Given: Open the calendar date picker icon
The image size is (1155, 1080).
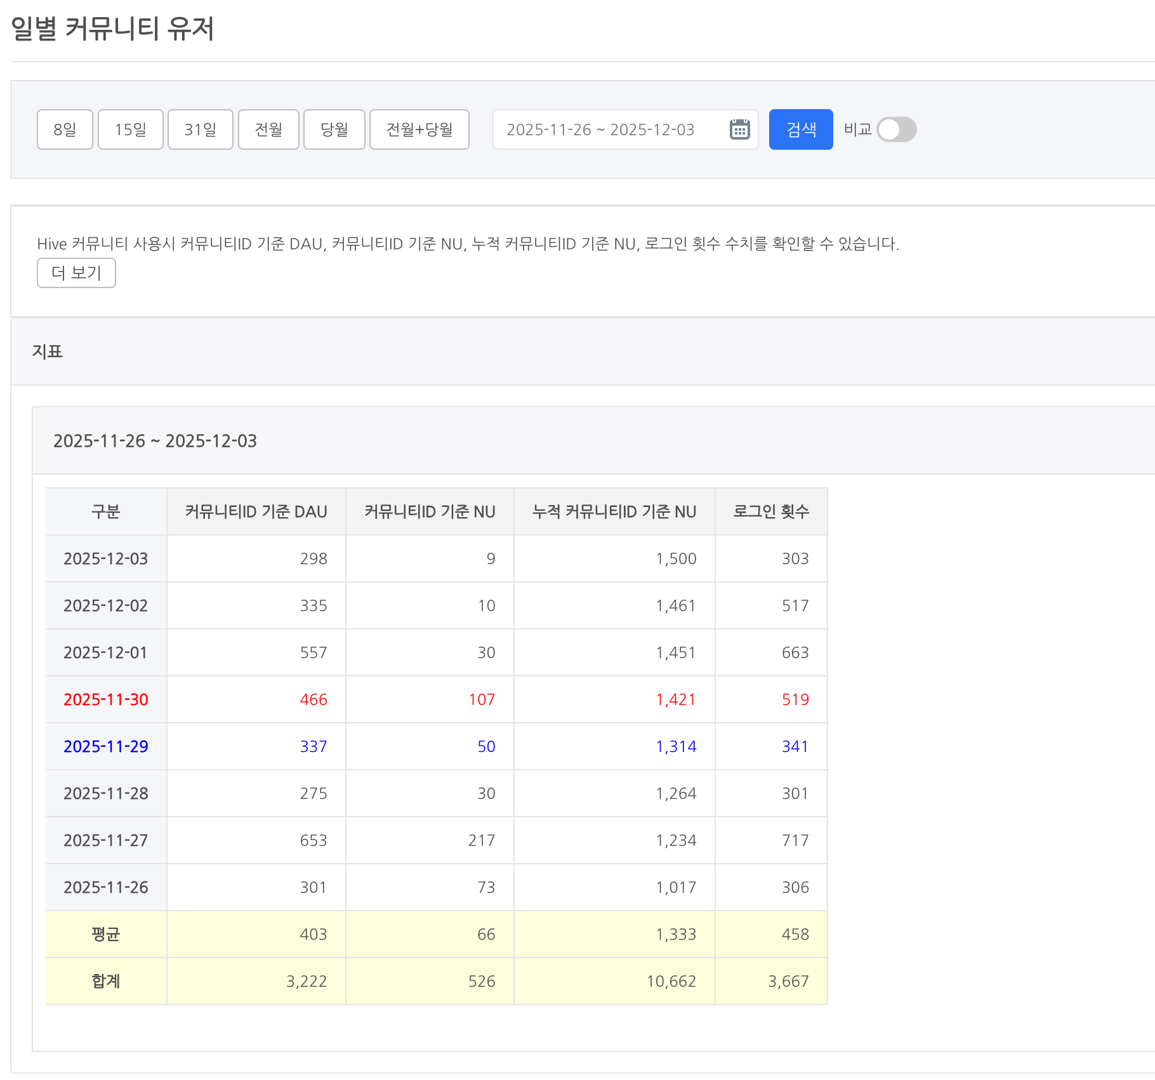Looking at the screenshot, I should pyautogui.click(x=739, y=129).
